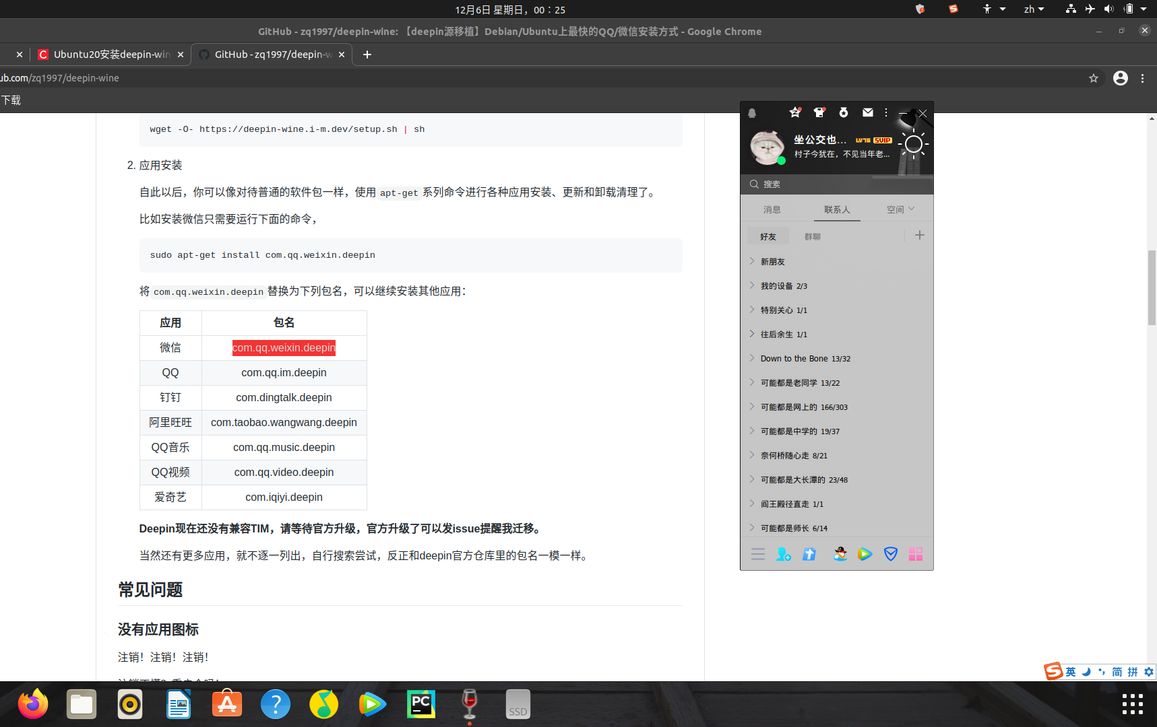This screenshot has height=727, width=1157.
Task: Select the 好友 sub-tab
Action: tap(768, 236)
